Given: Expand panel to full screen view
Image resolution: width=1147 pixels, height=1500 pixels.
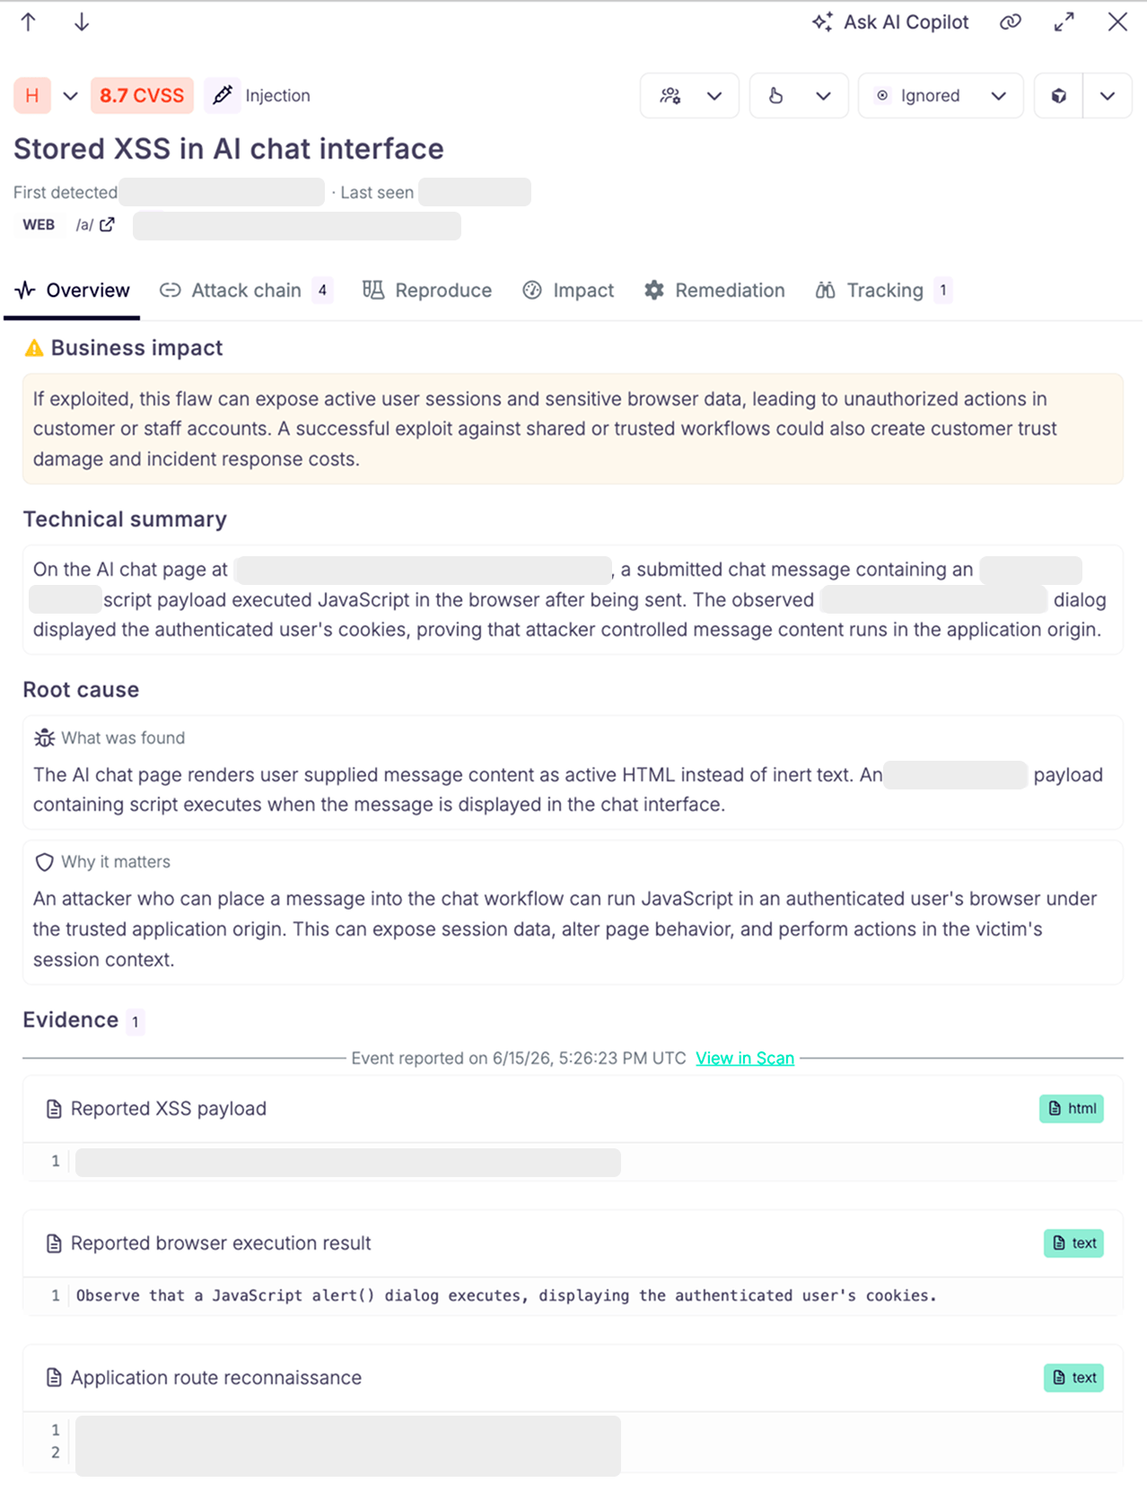Looking at the screenshot, I should [x=1064, y=22].
